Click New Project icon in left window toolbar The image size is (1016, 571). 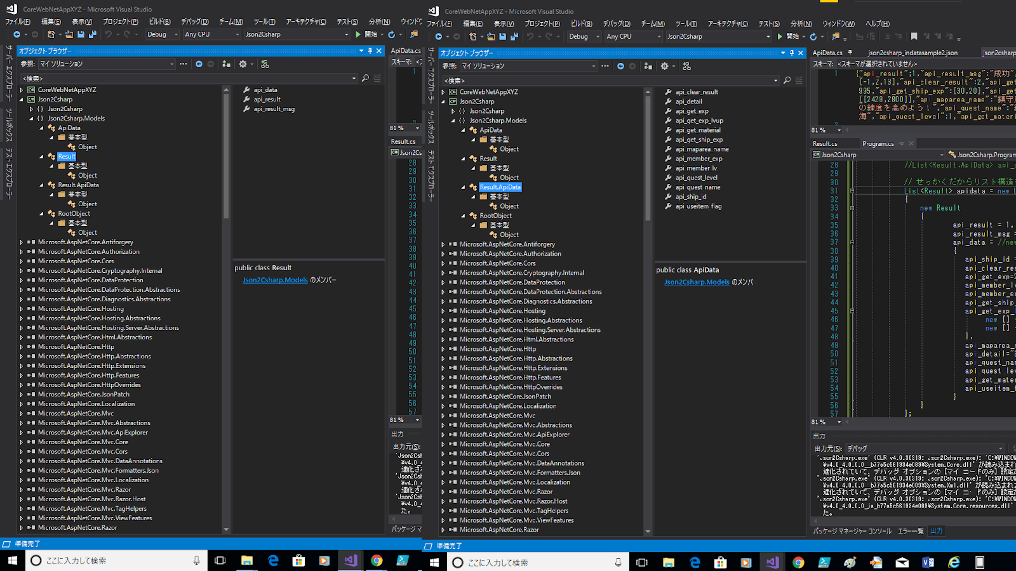click(51, 34)
